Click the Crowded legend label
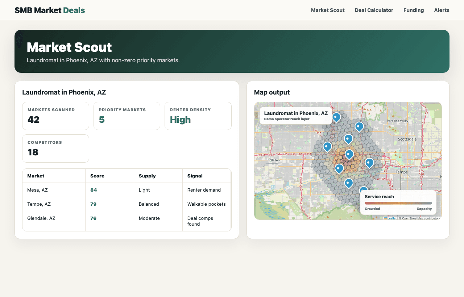The height and width of the screenshot is (297, 464). pyautogui.click(x=372, y=209)
